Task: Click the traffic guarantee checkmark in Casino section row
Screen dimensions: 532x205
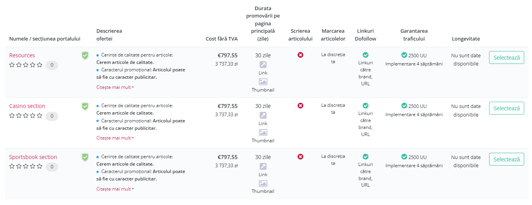Action: (x=404, y=106)
